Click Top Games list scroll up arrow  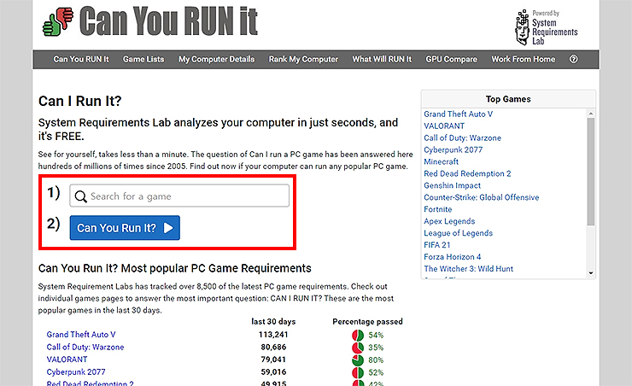click(x=591, y=114)
